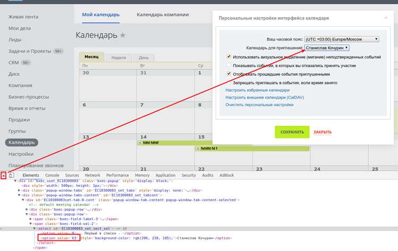Viewport: 398px width, 251px height.
Task: Expand the bxec-field-label-3 span node
Action: tap(30, 219)
